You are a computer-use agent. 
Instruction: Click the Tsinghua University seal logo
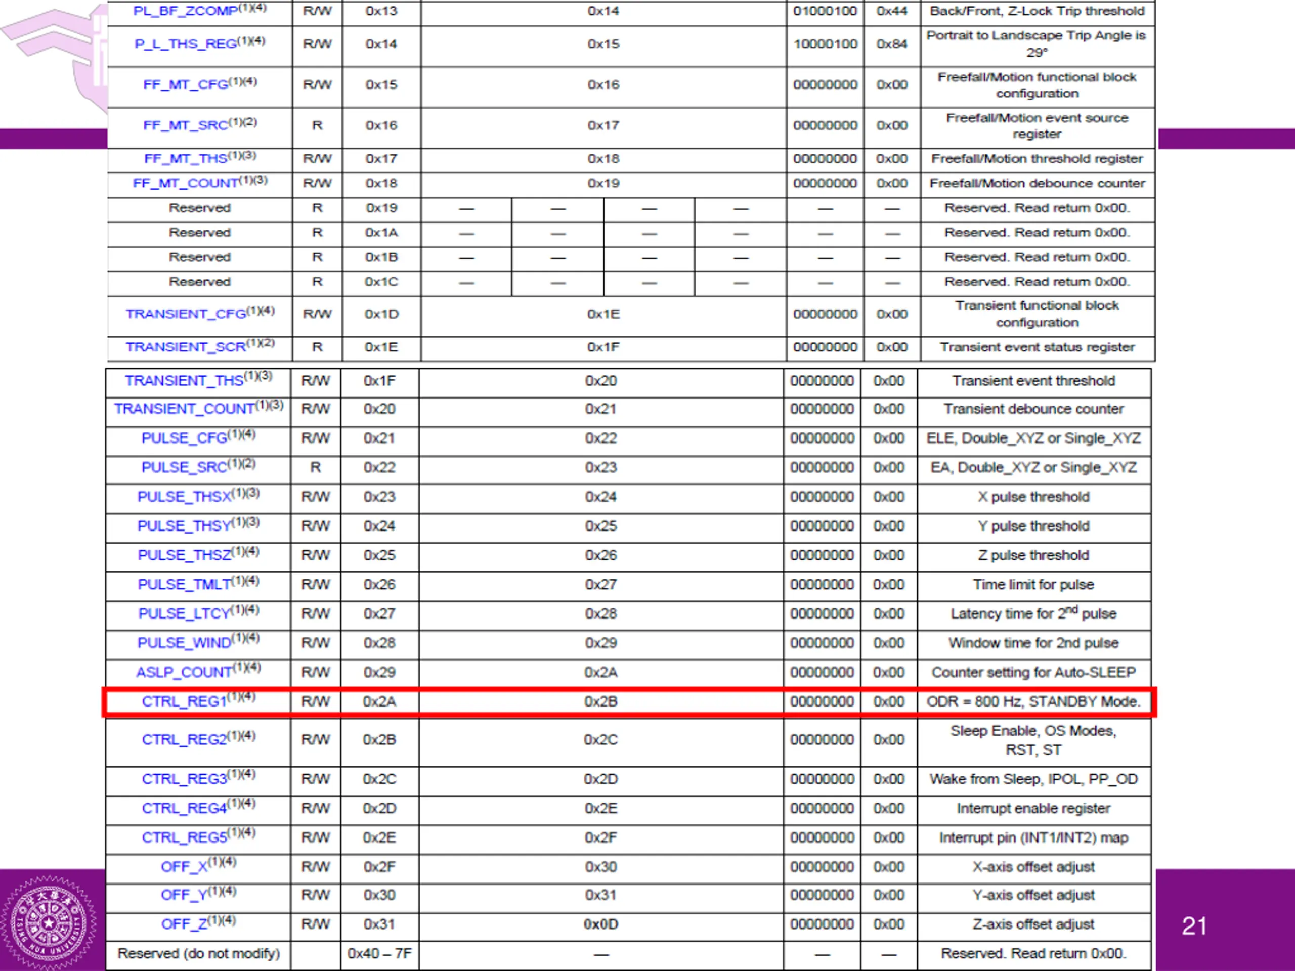click(48, 922)
